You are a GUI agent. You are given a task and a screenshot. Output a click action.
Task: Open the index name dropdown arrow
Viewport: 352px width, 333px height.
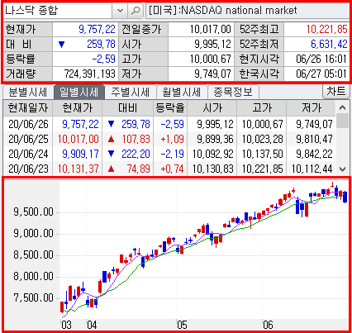pos(120,11)
